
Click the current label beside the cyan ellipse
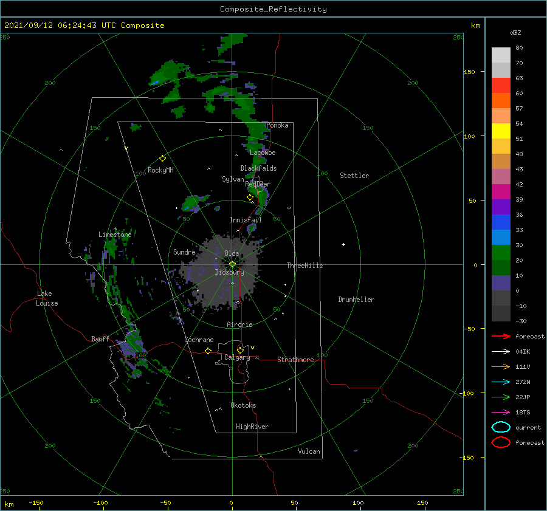[528, 427]
